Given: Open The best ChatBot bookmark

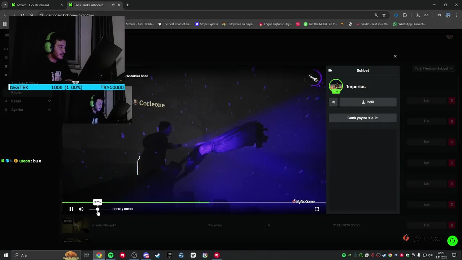Looking at the screenshot, I should [x=174, y=24].
